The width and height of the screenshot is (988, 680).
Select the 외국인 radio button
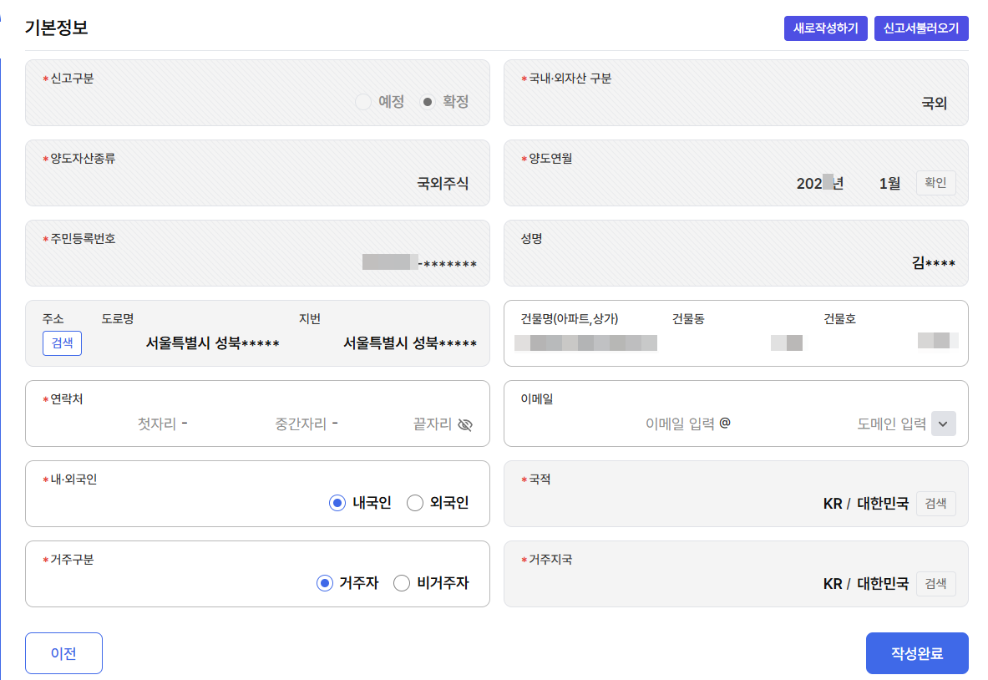[415, 503]
